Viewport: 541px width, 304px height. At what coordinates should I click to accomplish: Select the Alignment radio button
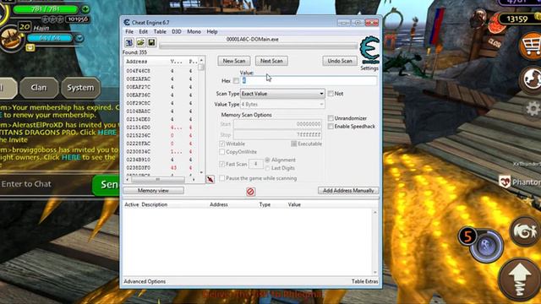267,160
